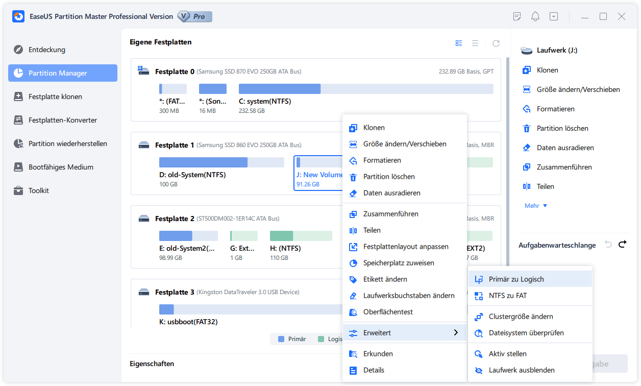Choose Formatieren from the context menu
The height and width of the screenshot is (386, 641).
coord(405,160)
